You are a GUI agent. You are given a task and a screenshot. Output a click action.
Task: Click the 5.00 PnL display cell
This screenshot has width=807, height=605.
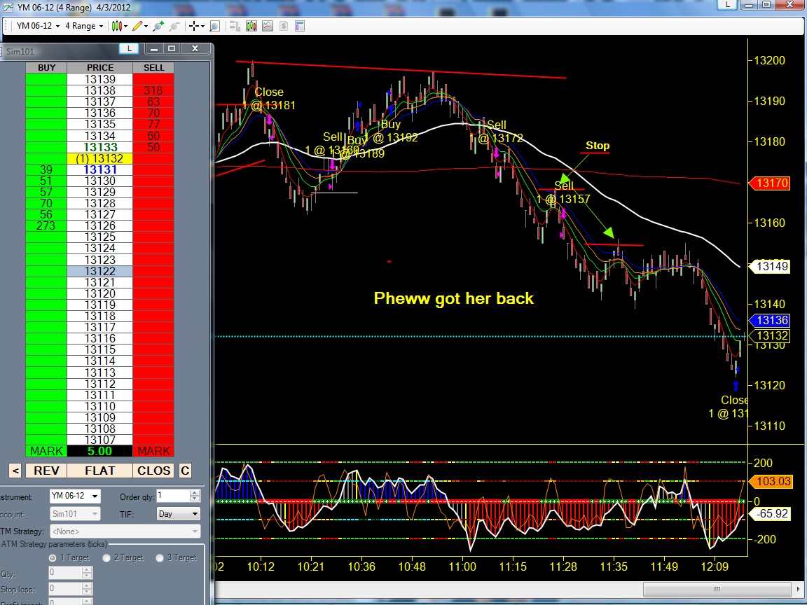[x=100, y=451]
